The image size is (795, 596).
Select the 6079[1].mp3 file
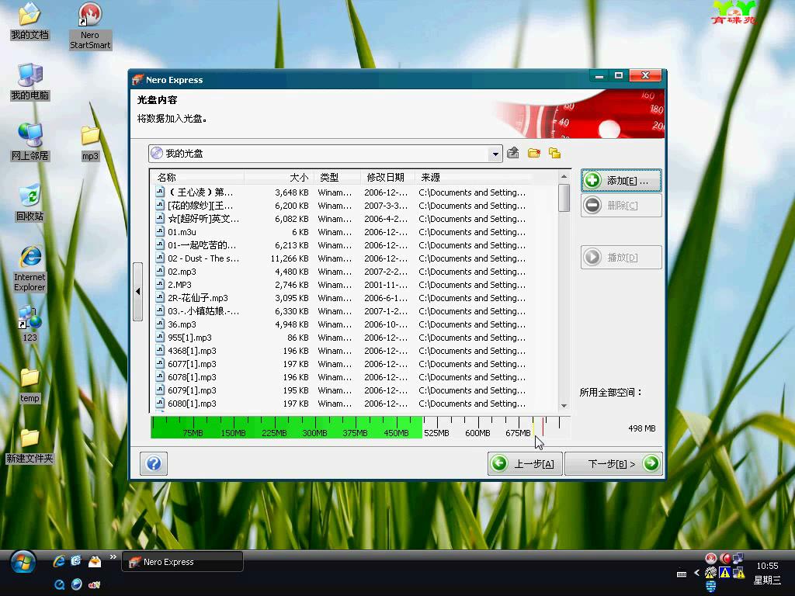341,390
